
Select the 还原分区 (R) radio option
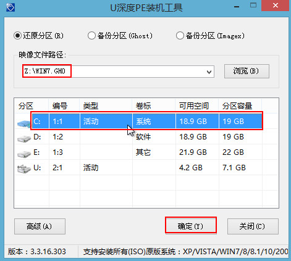tap(38, 36)
